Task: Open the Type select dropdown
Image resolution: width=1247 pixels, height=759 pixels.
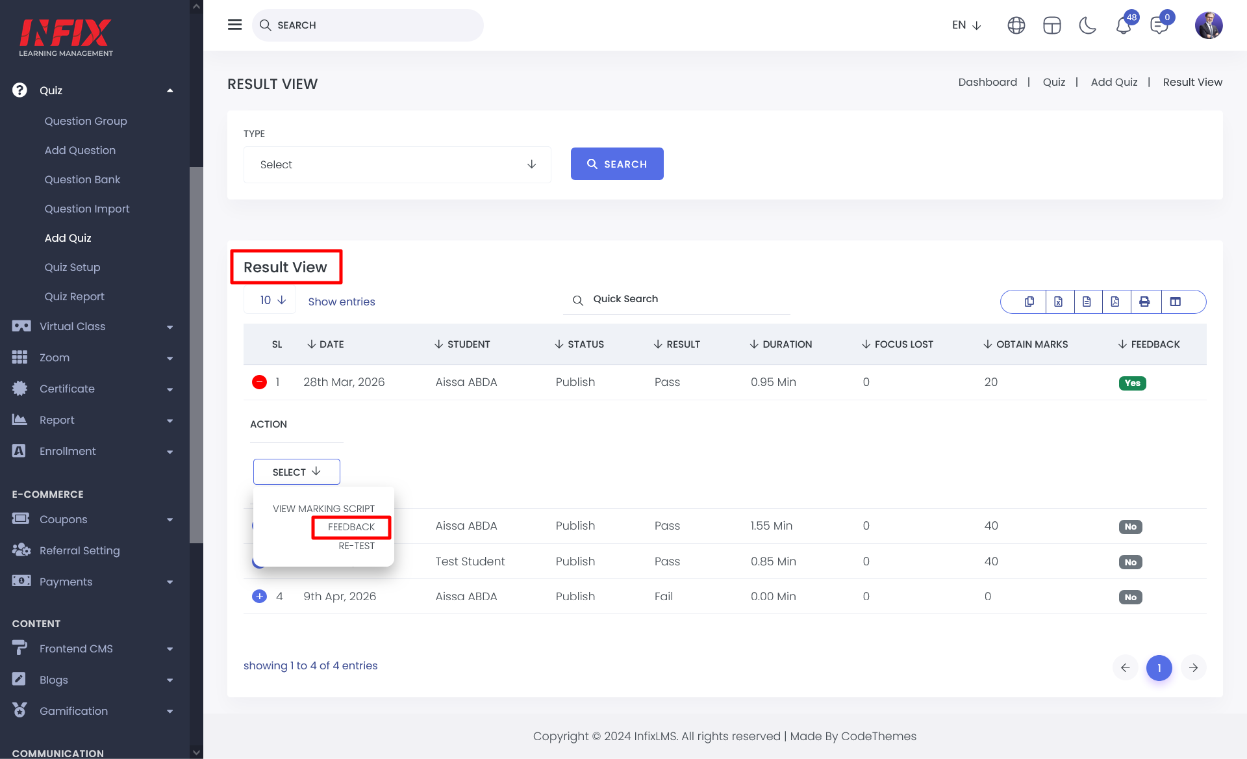Action: coord(397,164)
